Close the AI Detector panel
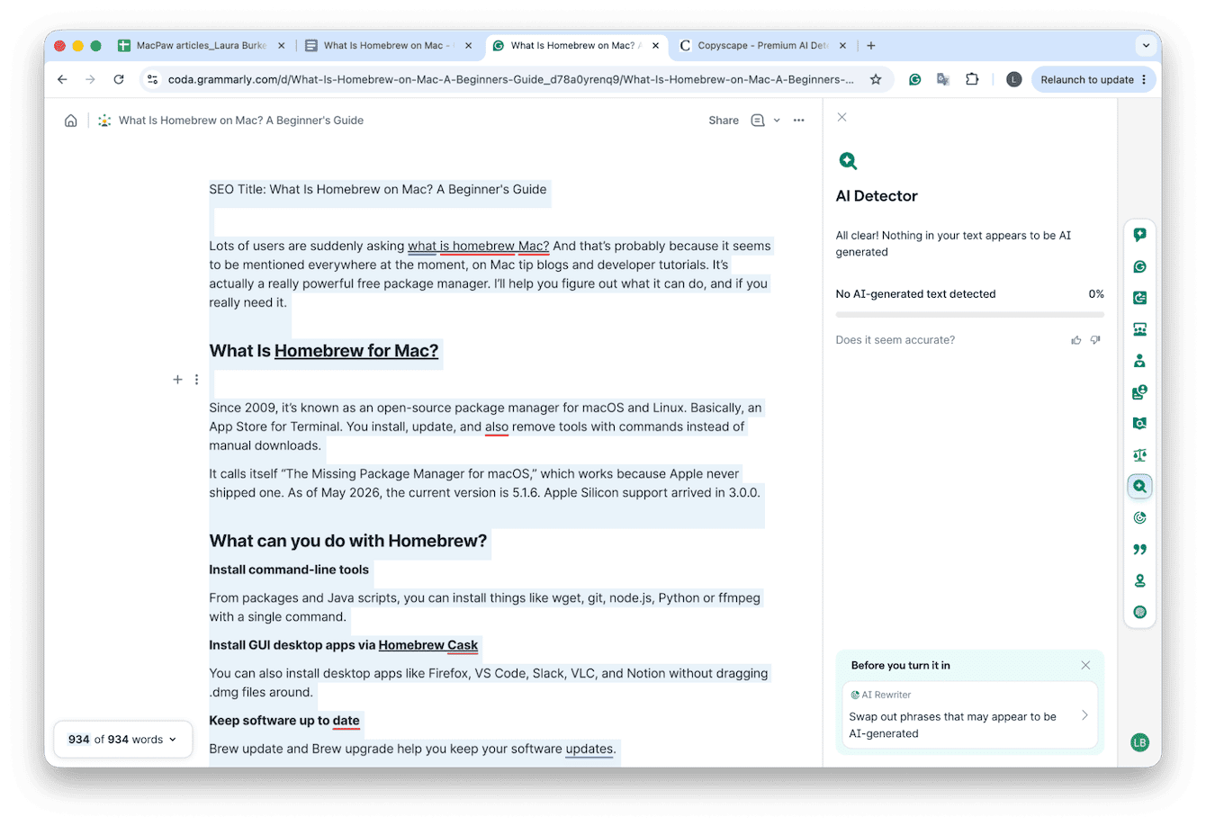The width and height of the screenshot is (1206, 826). pos(841,117)
